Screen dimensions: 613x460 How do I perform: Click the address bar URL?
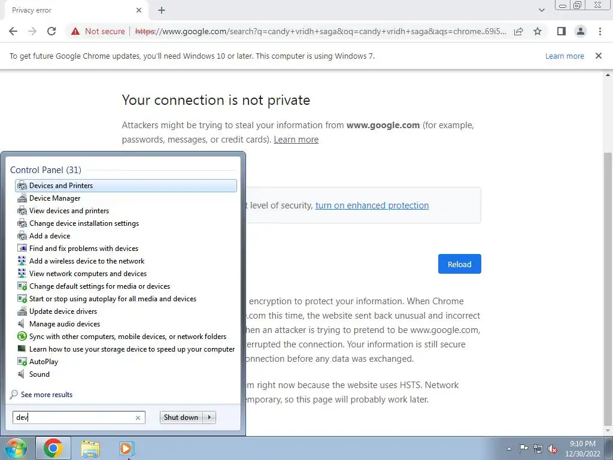click(x=321, y=31)
